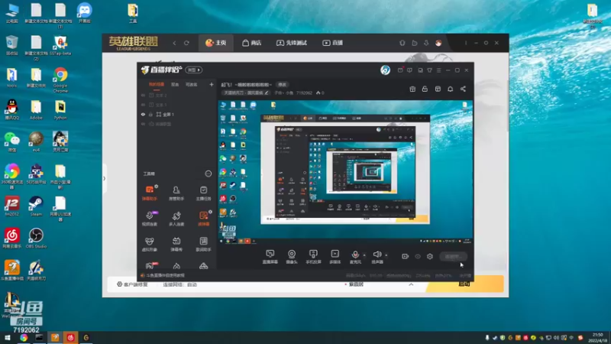Open the 视频连麦 tool icon
The height and width of the screenshot is (344, 611).
tap(149, 218)
